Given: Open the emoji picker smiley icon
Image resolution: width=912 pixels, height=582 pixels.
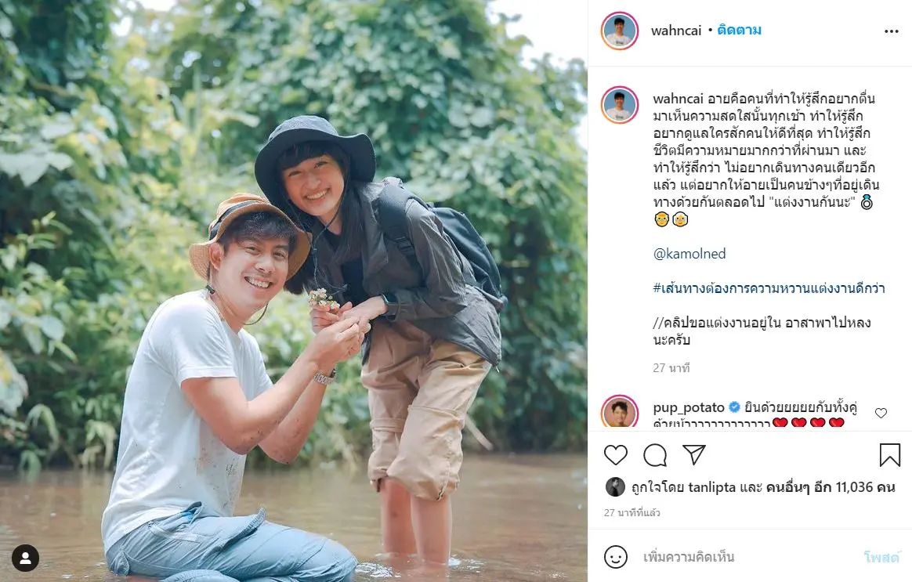Looking at the screenshot, I should 616,557.
